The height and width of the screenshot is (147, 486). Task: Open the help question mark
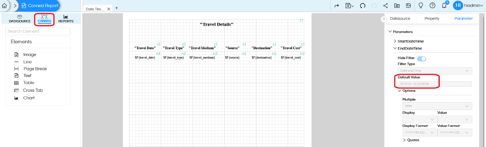[x=433, y=6]
